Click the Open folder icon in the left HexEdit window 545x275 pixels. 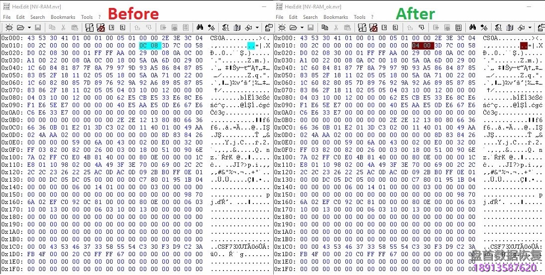pos(20,28)
